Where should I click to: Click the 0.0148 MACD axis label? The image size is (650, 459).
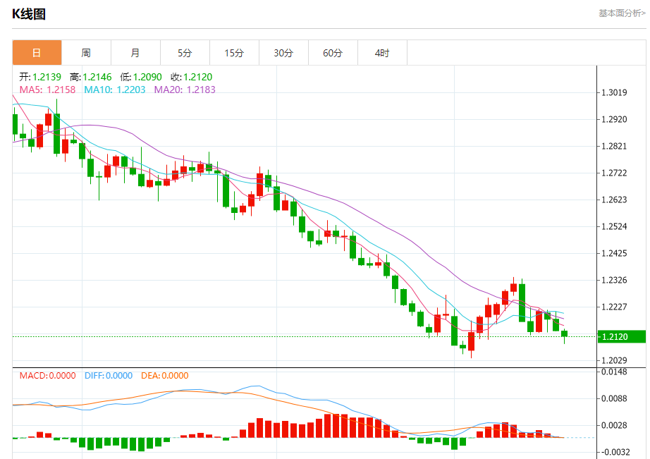pyautogui.click(x=614, y=372)
